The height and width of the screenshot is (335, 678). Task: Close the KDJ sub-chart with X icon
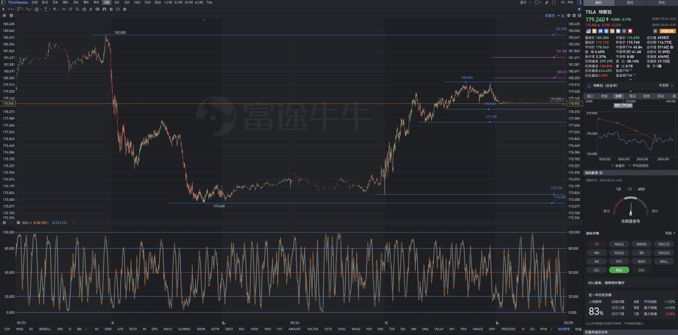coord(18,223)
